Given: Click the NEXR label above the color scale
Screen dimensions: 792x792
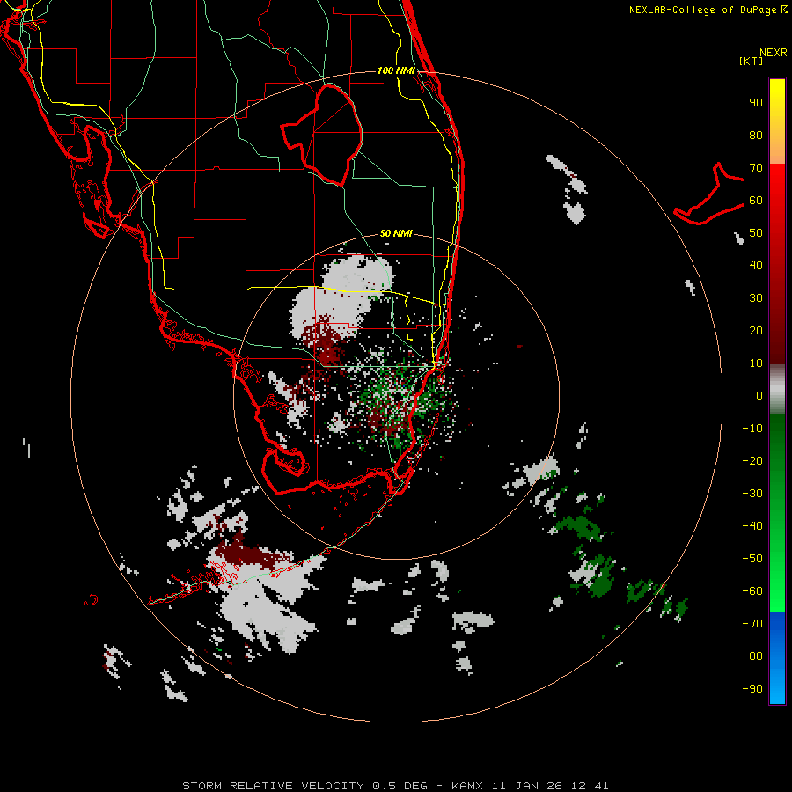Looking at the screenshot, I should pos(773,53).
